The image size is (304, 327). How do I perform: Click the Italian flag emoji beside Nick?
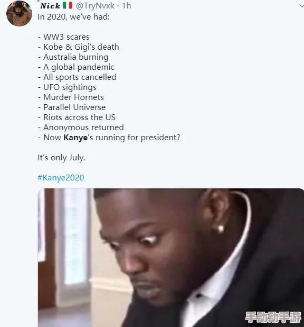68,5
